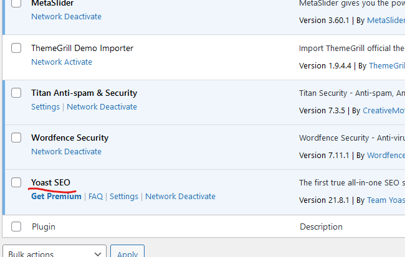Open the Bulk actions dropdown
This screenshot has width=405, height=257.
tap(54, 251)
